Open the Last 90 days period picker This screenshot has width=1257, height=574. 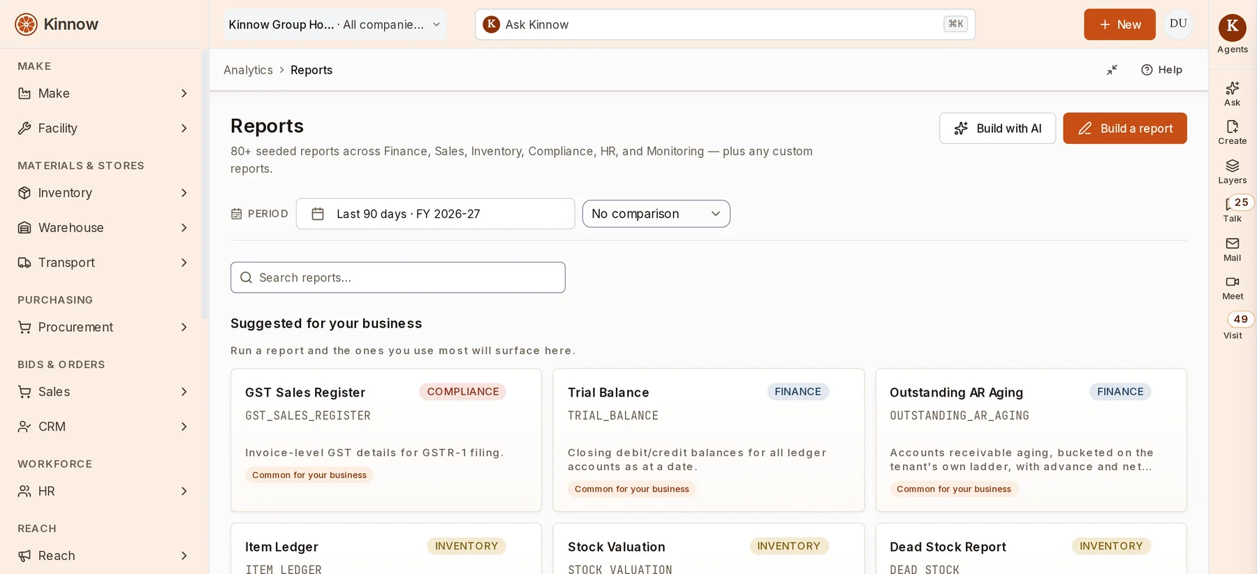(x=436, y=214)
